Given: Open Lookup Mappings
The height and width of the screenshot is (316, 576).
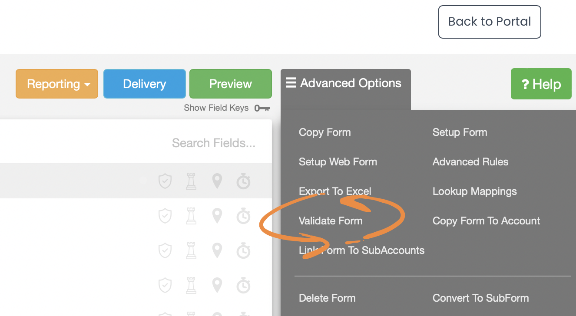Looking at the screenshot, I should point(474,191).
